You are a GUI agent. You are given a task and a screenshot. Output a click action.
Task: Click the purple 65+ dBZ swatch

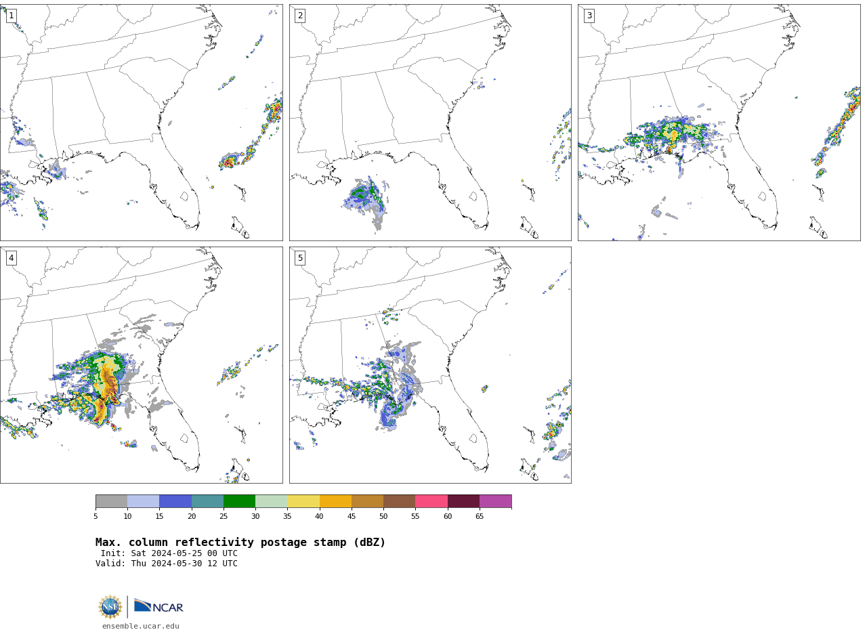(495, 501)
